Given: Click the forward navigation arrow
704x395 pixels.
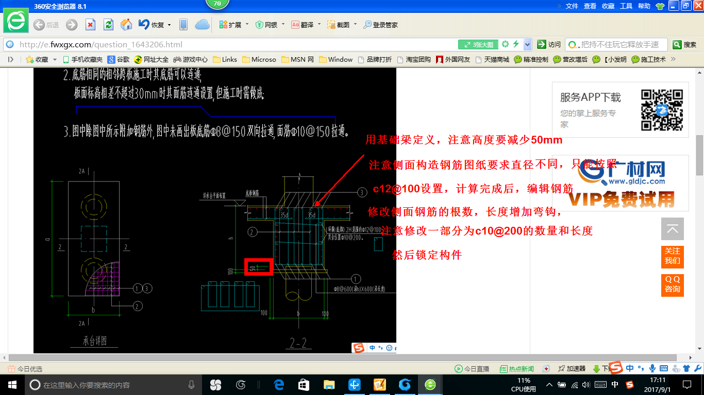Looking at the screenshot, I should 72,25.
